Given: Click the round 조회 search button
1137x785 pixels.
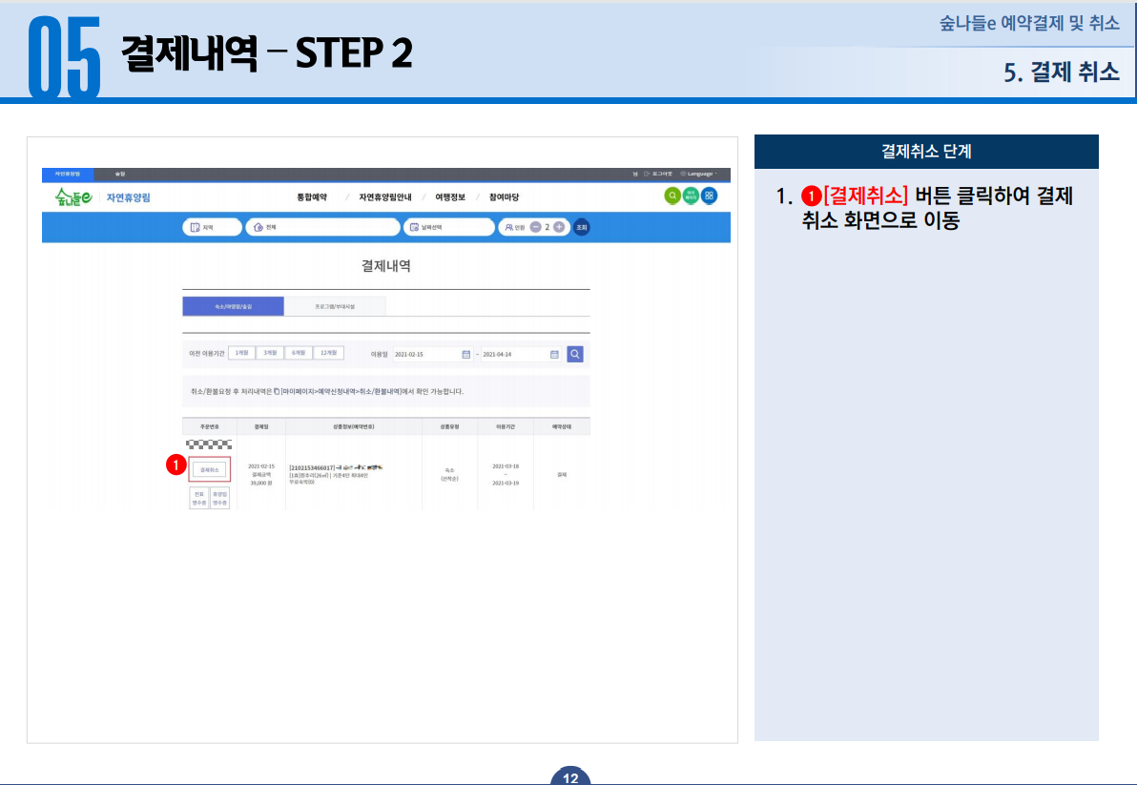Looking at the screenshot, I should [x=582, y=228].
